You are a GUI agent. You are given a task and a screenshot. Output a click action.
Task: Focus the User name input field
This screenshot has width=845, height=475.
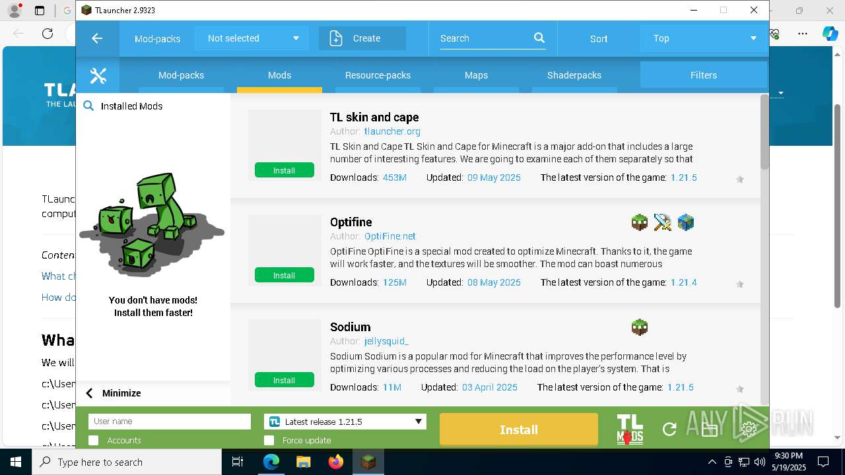pyautogui.click(x=170, y=422)
